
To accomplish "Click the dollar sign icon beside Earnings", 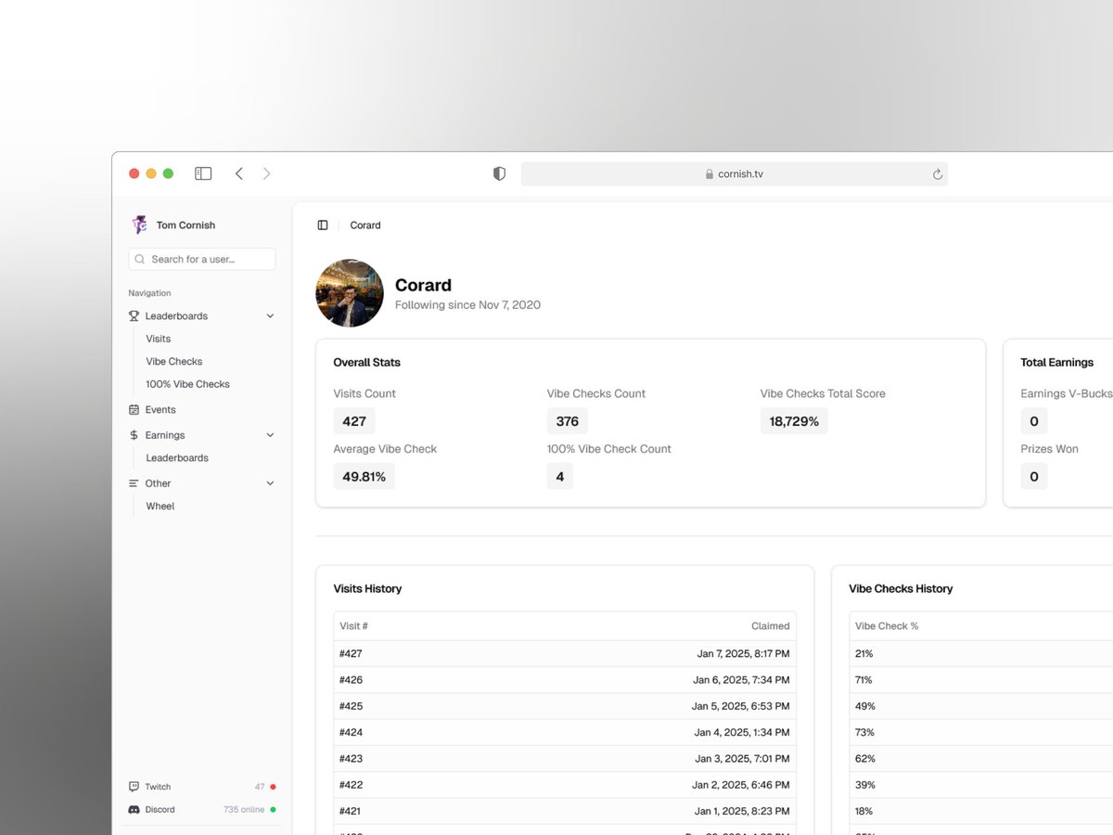I will pyautogui.click(x=134, y=434).
